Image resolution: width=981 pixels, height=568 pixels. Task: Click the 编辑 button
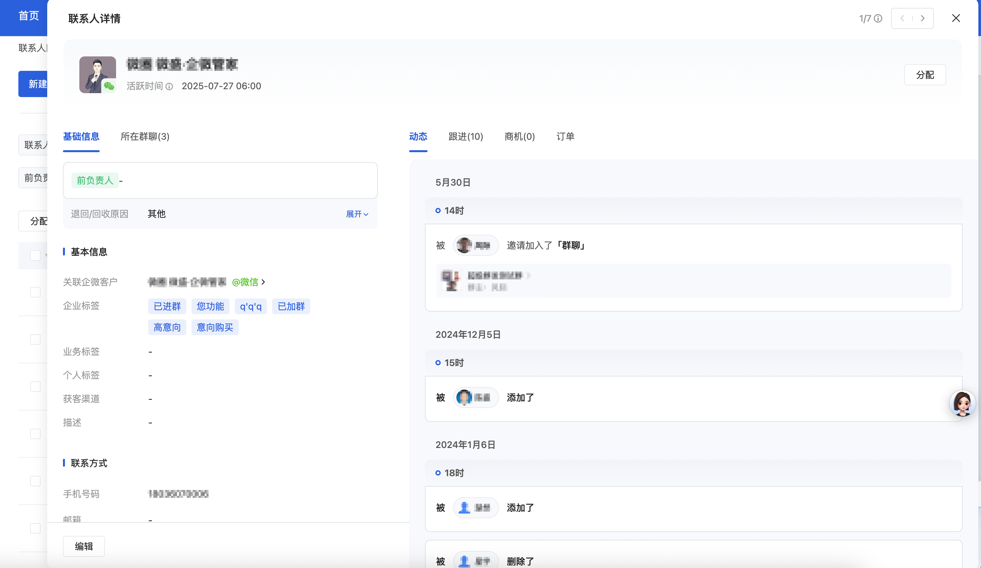[x=84, y=546]
